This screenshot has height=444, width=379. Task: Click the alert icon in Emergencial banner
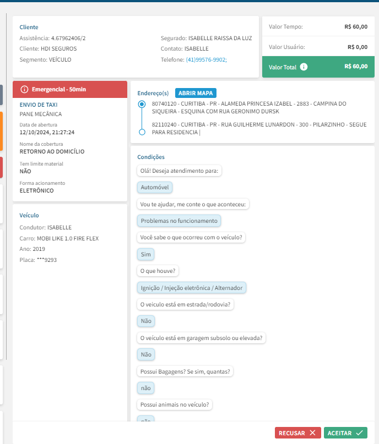tap(24, 89)
